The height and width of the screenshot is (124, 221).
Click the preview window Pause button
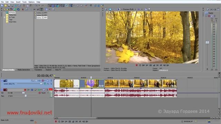[x=151, y=65]
